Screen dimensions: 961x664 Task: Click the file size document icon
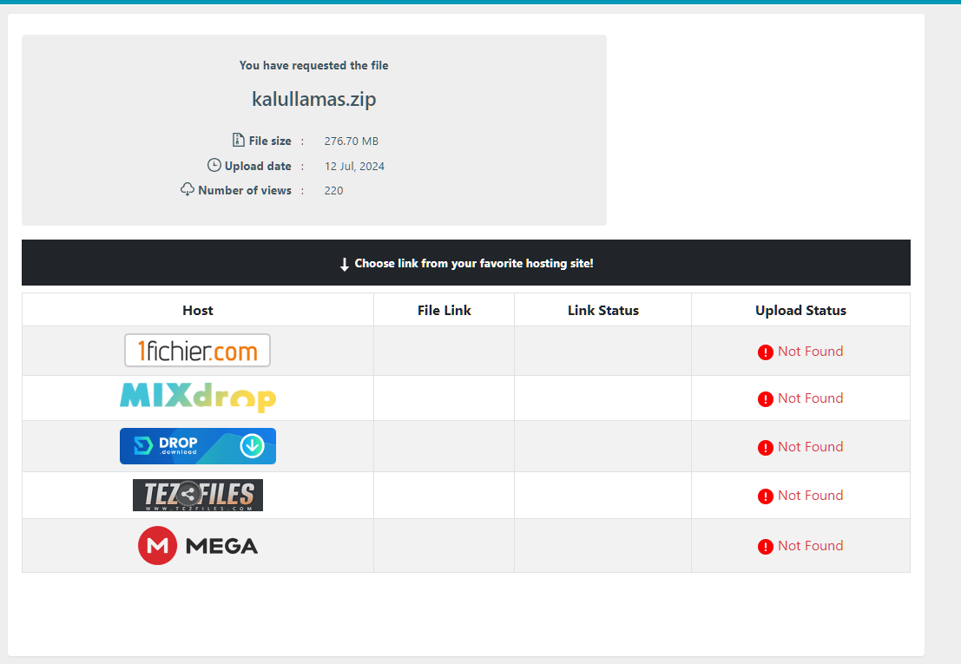[239, 141]
